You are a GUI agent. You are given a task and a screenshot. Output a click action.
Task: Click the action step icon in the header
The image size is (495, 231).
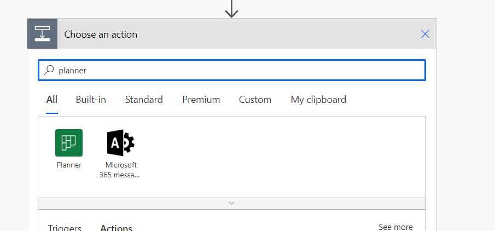[42, 34]
